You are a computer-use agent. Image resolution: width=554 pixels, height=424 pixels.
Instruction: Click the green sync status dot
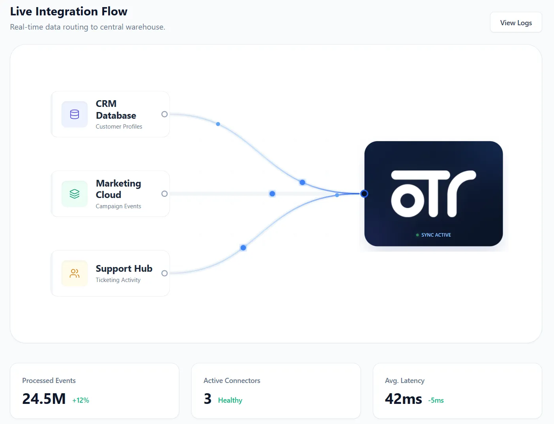[417, 235]
